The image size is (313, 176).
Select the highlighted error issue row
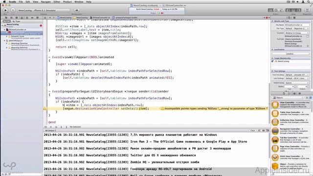pos(22,33)
